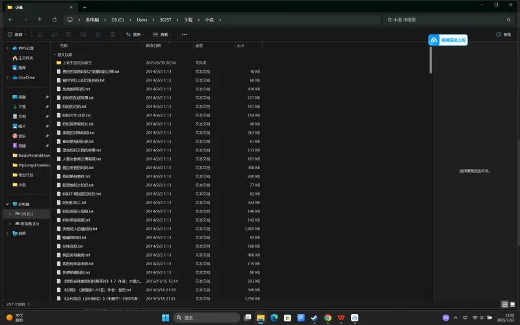
Task: Click the Delete trash can icon
Action: click(x=112, y=34)
